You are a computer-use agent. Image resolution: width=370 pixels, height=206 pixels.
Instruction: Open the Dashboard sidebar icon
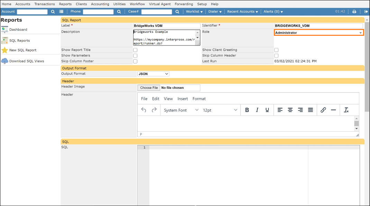pyautogui.click(x=4, y=29)
